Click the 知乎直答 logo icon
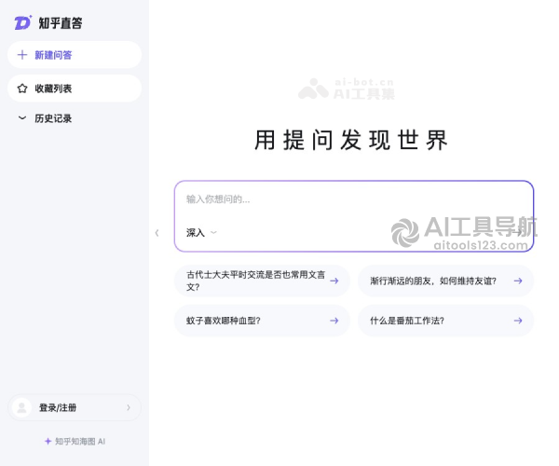Screen dimensions: 559x466 click(22, 22)
